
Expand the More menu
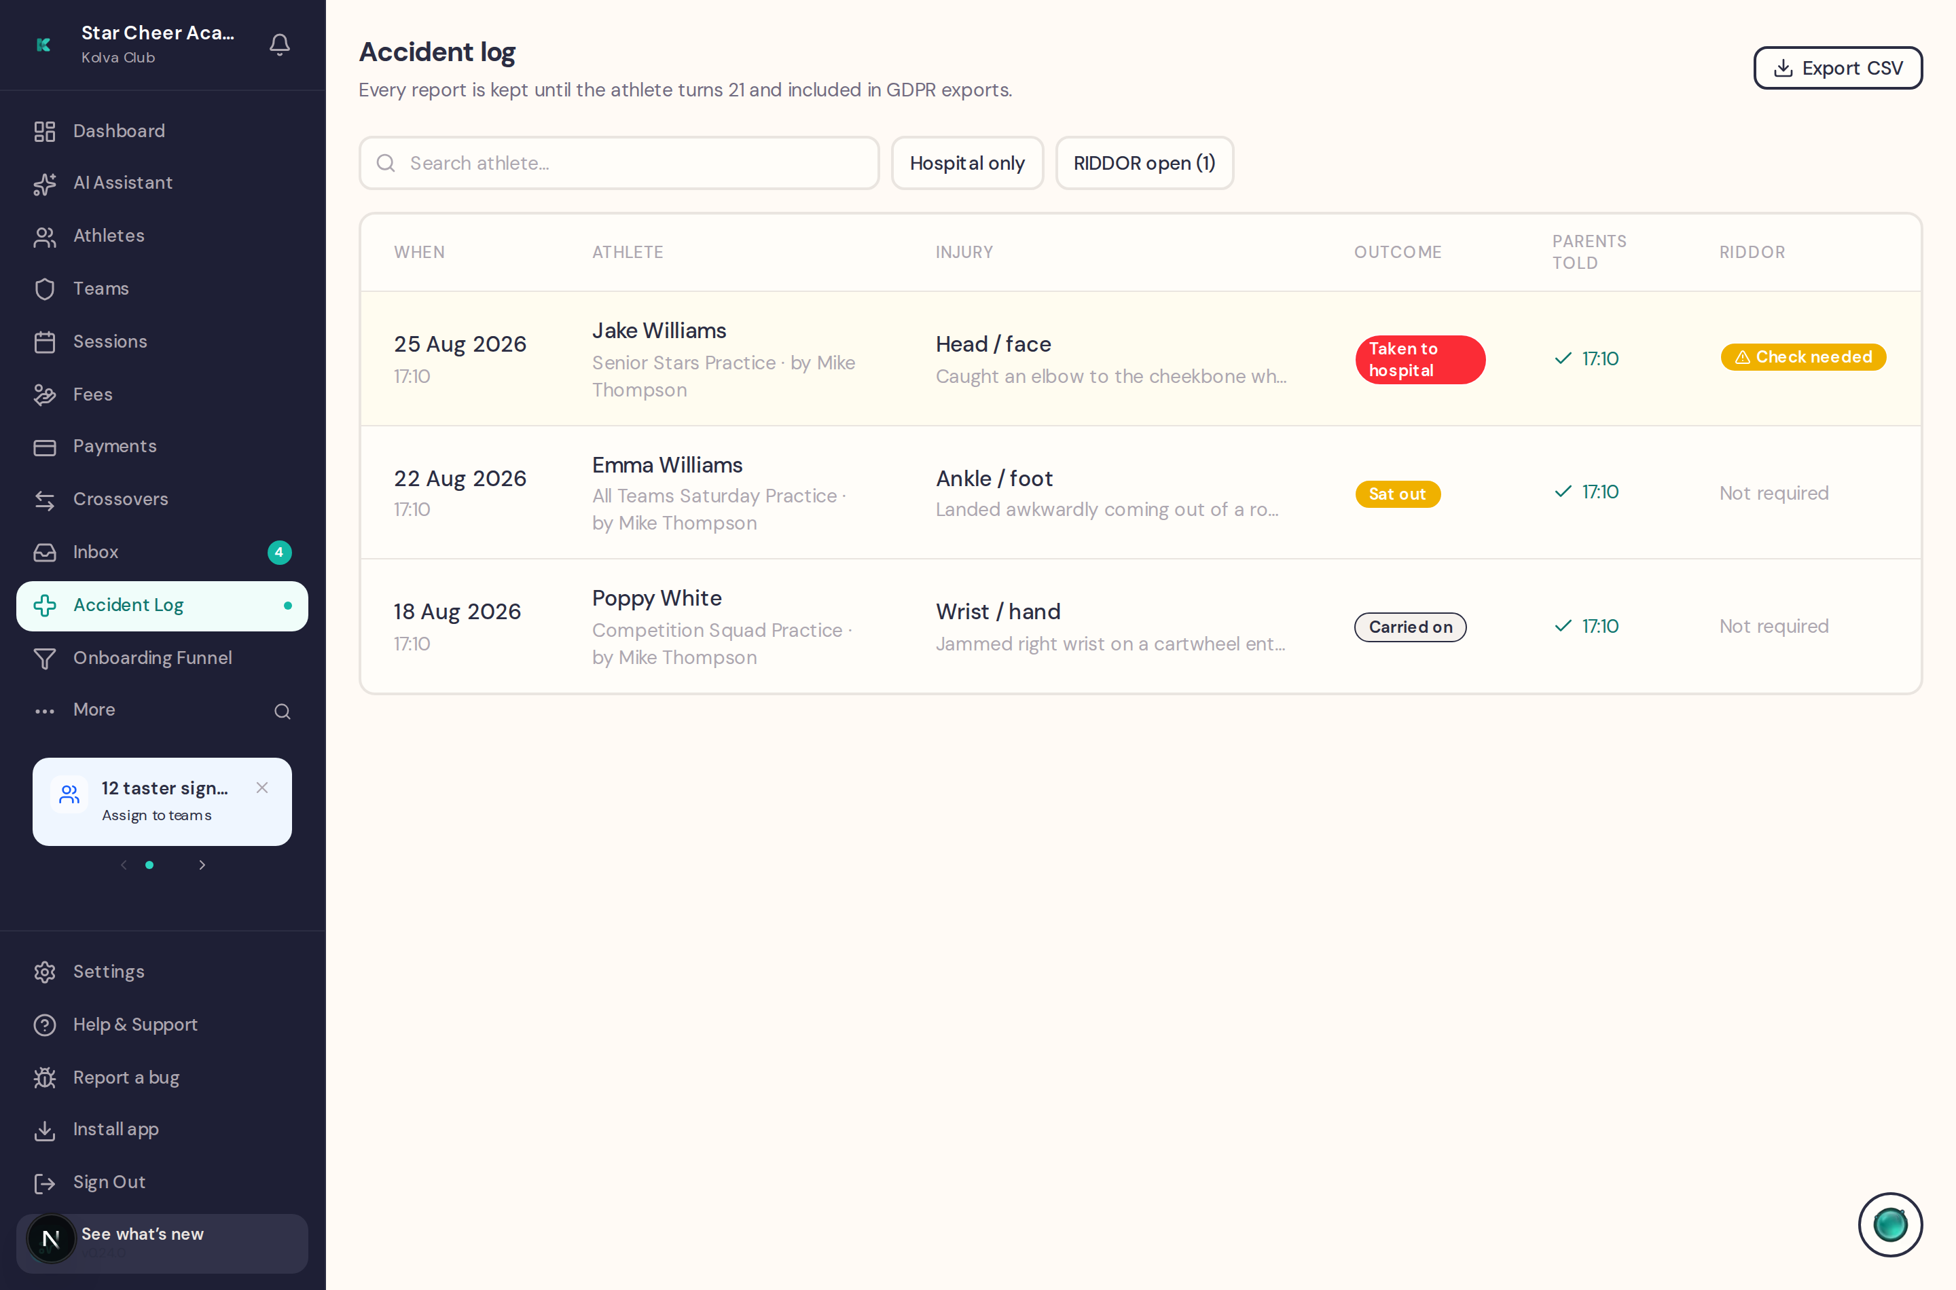pyautogui.click(x=94, y=710)
